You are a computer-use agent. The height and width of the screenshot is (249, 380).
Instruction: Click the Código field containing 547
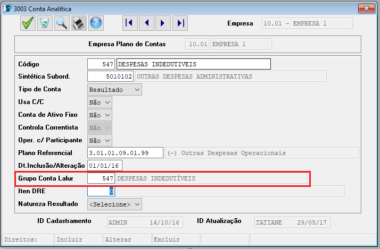101,64
